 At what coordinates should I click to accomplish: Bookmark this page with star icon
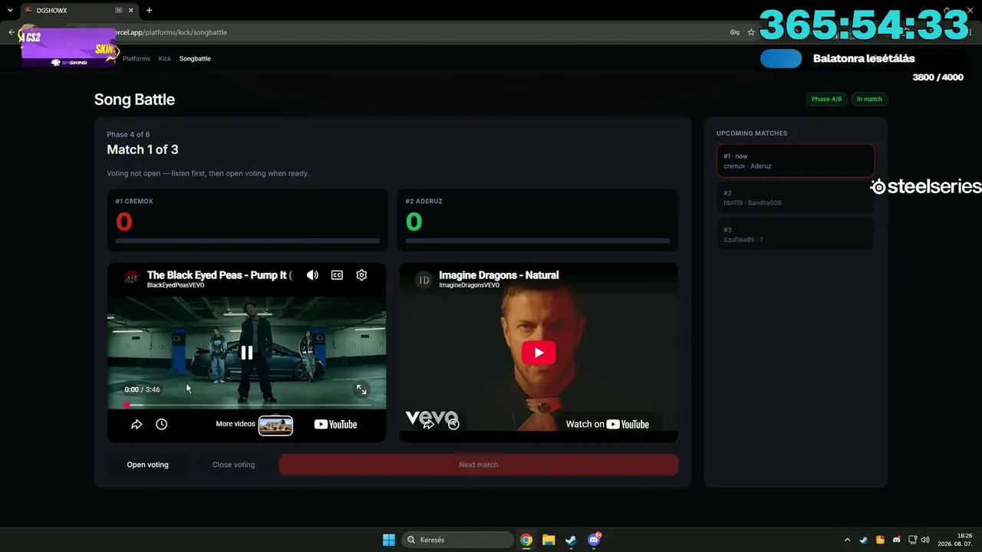751,32
